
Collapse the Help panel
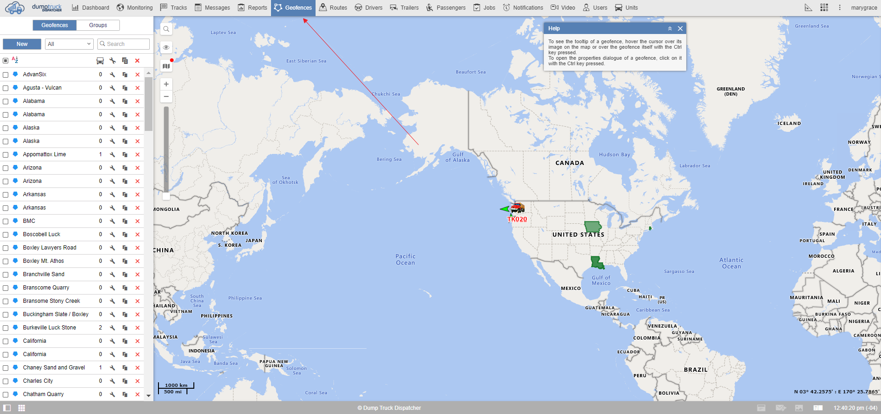click(x=670, y=28)
